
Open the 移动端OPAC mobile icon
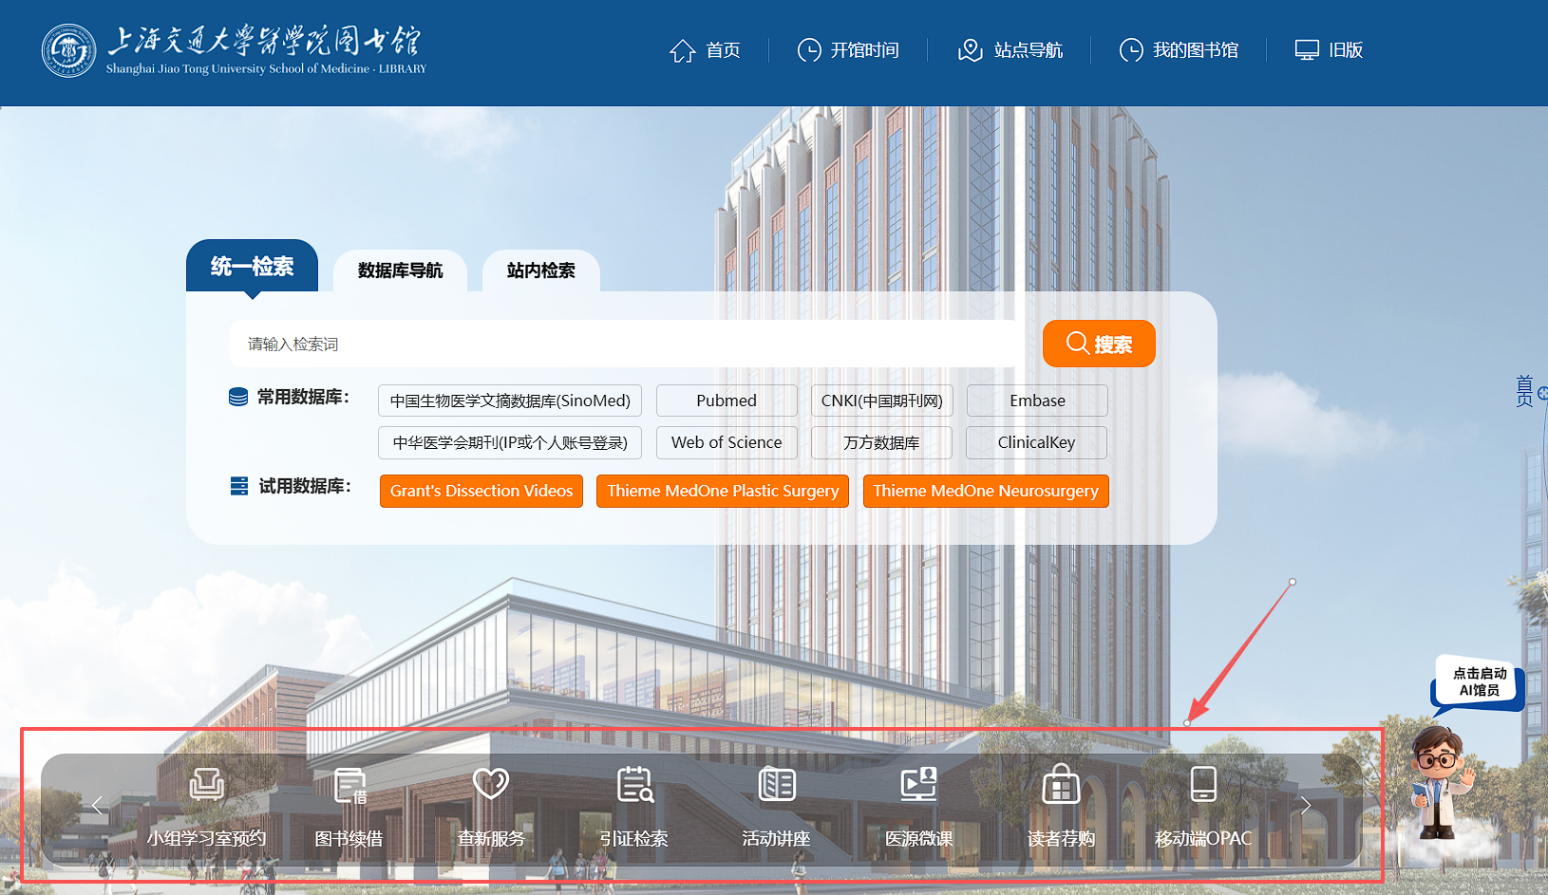point(1203,785)
